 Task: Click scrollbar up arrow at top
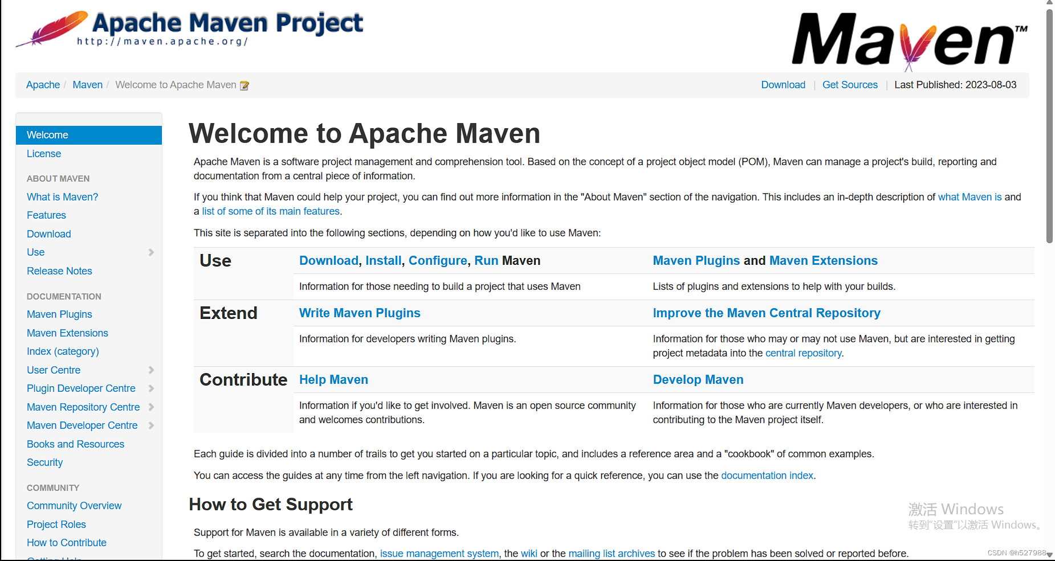click(x=1049, y=3)
